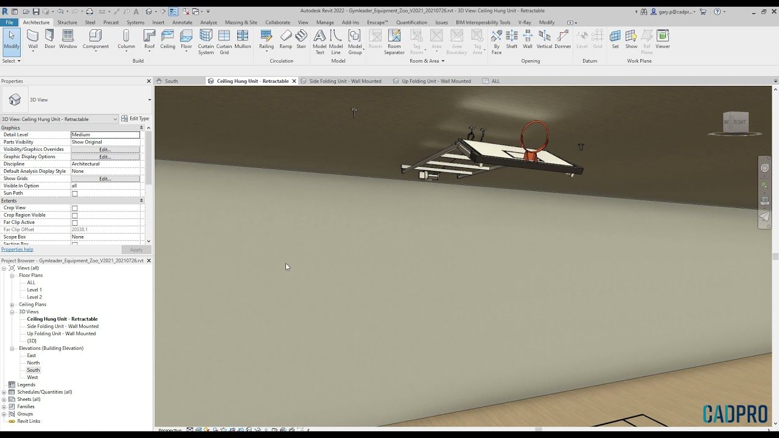Open the Properties help link
The height and width of the screenshot is (438, 779).
point(17,249)
